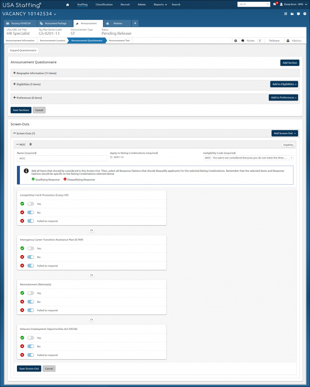Click the Add Section button

tap(290, 62)
